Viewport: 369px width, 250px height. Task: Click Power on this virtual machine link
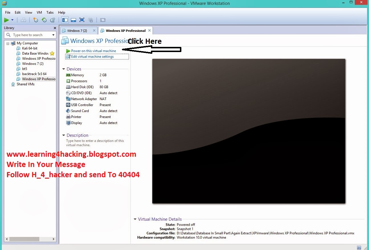click(x=93, y=51)
